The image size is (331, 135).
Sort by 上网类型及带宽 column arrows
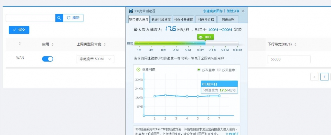(105, 44)
